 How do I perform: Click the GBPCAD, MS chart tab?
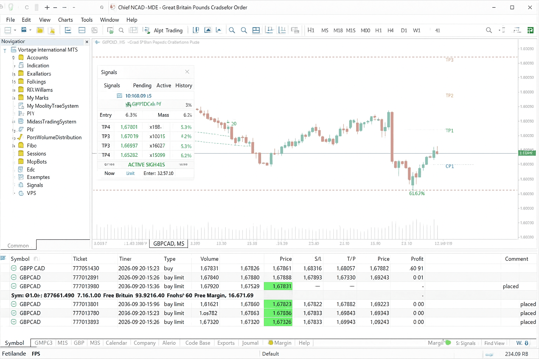coord(169,244)
